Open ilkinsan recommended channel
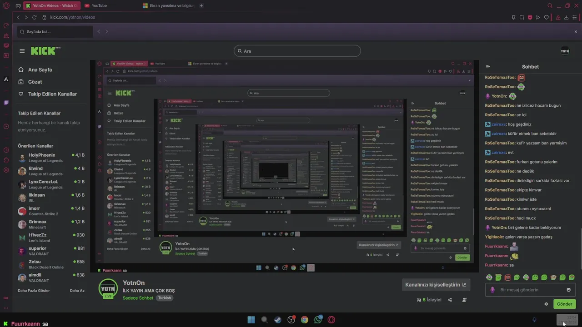Viewport: 582px width, 327px height. pos(51,198)
